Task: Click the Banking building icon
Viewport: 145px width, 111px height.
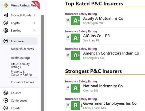Action: coord(6,30)
